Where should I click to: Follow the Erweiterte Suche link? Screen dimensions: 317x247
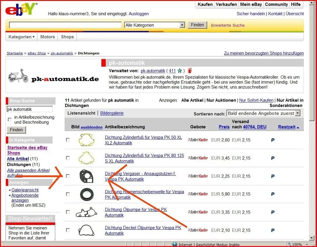(228, 25)
